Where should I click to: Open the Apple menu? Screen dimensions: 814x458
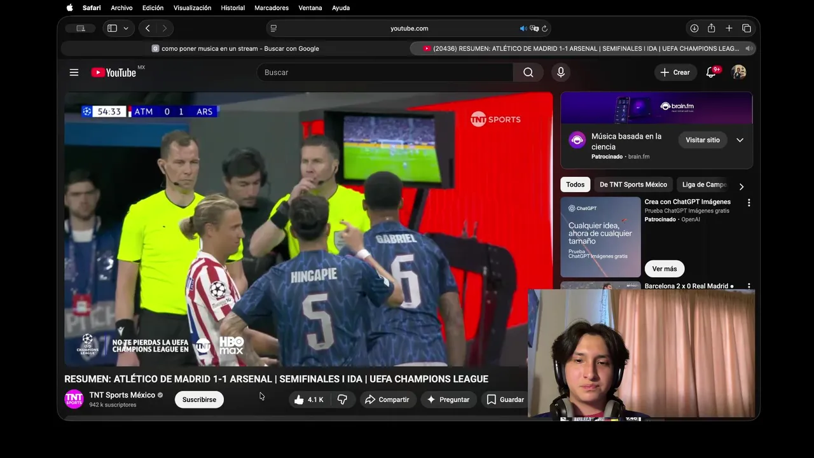coord(69,8)
